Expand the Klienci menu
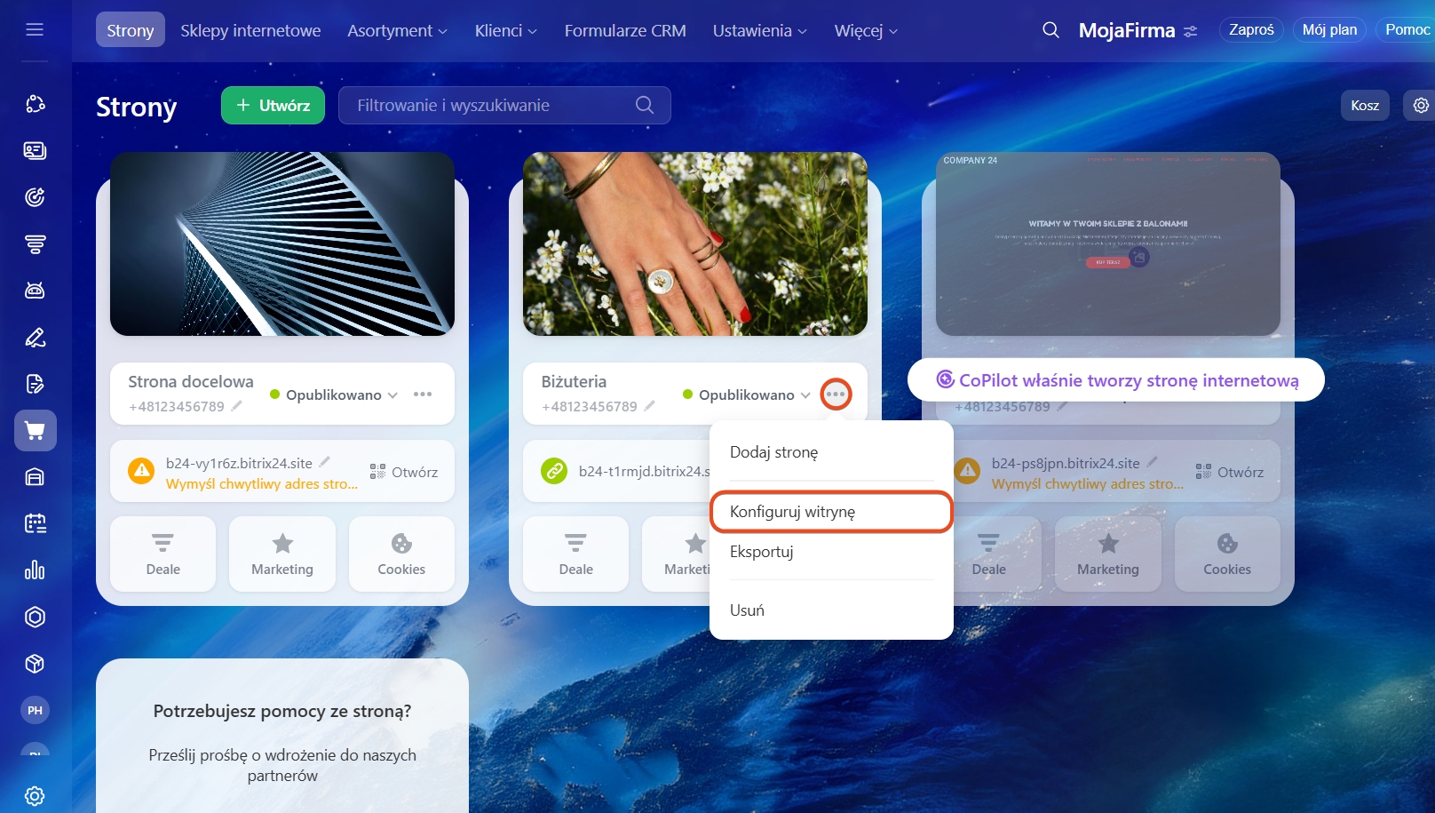The image size is (1435, 813). click(506, 30)
